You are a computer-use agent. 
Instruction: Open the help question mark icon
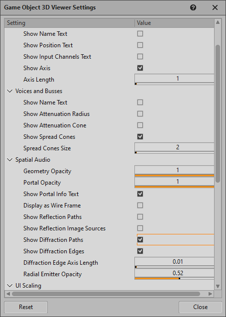(193, 7)
